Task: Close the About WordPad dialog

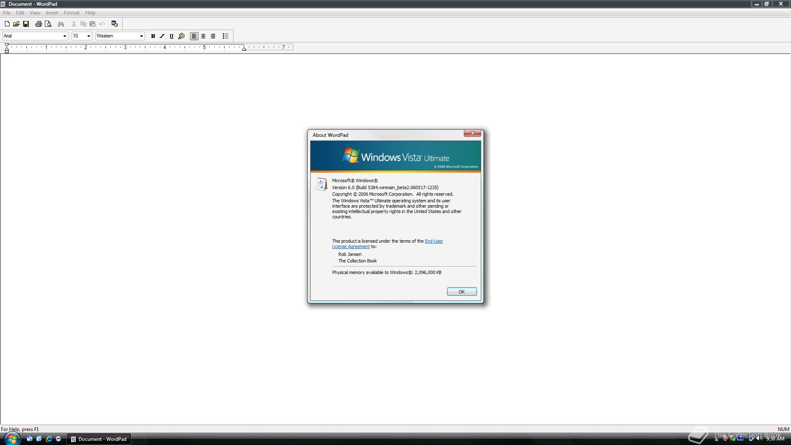Action: [x=473, y=133]
